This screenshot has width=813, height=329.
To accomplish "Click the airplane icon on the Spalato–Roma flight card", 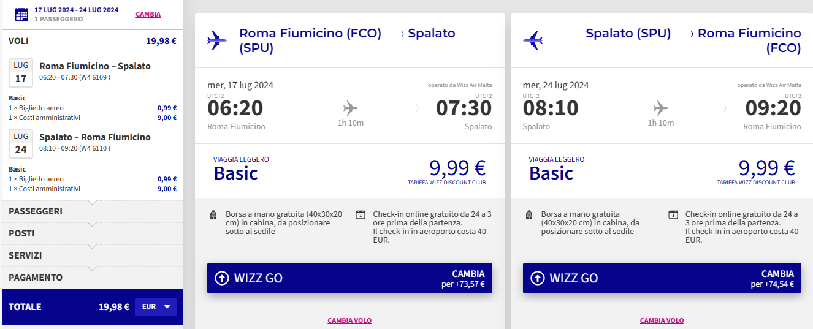I will tap(532, 40).
